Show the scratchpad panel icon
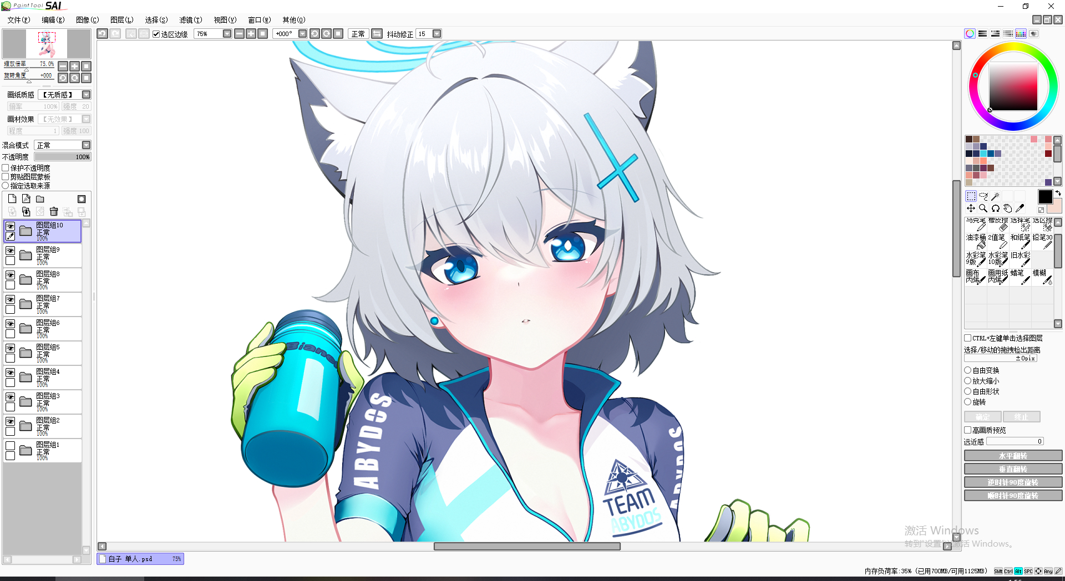 (x=1033, y=34)
